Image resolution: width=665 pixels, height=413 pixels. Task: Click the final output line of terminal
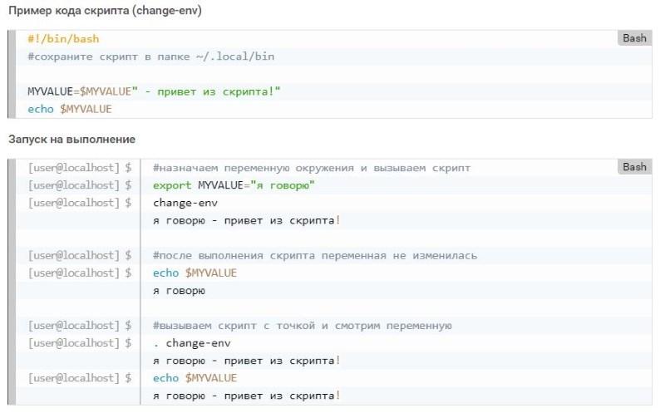(x=246, y=396)
